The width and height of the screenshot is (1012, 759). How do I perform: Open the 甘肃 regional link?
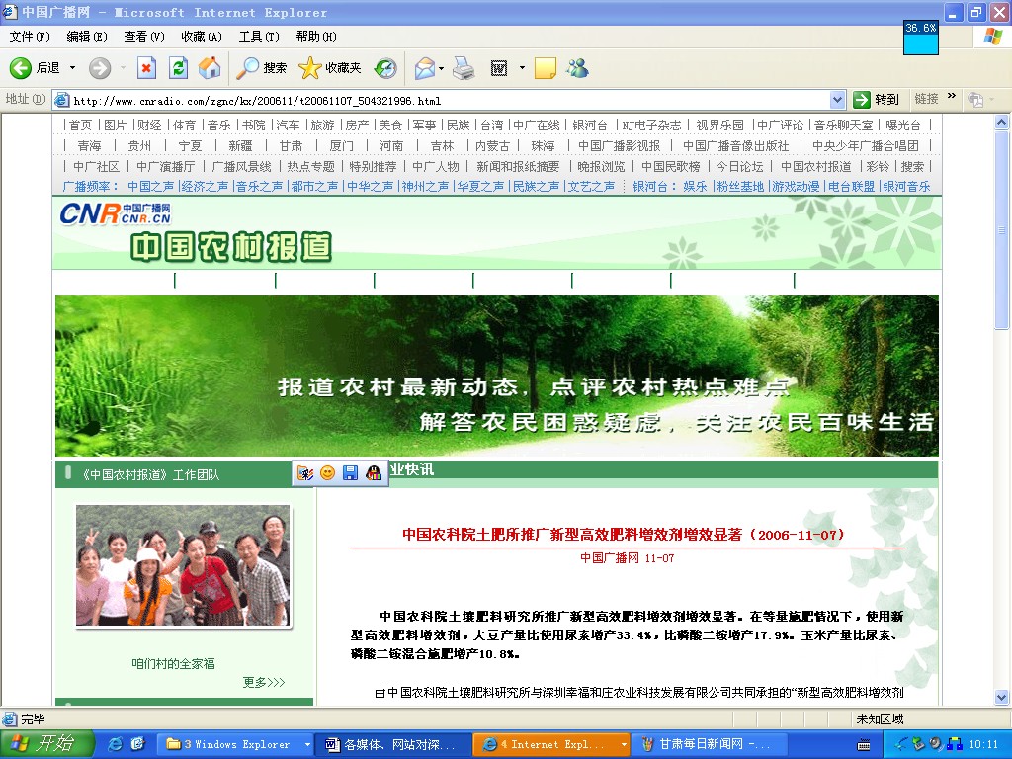point(292,146)
